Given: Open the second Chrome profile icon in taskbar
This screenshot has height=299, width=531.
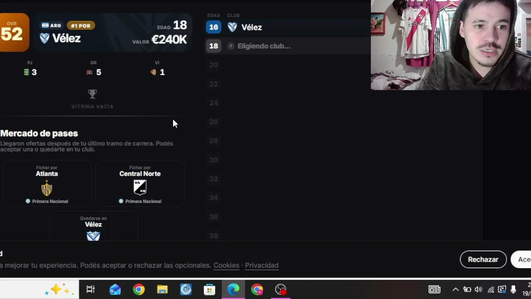Looking at the screenshot, I should (x=257, y=289).
